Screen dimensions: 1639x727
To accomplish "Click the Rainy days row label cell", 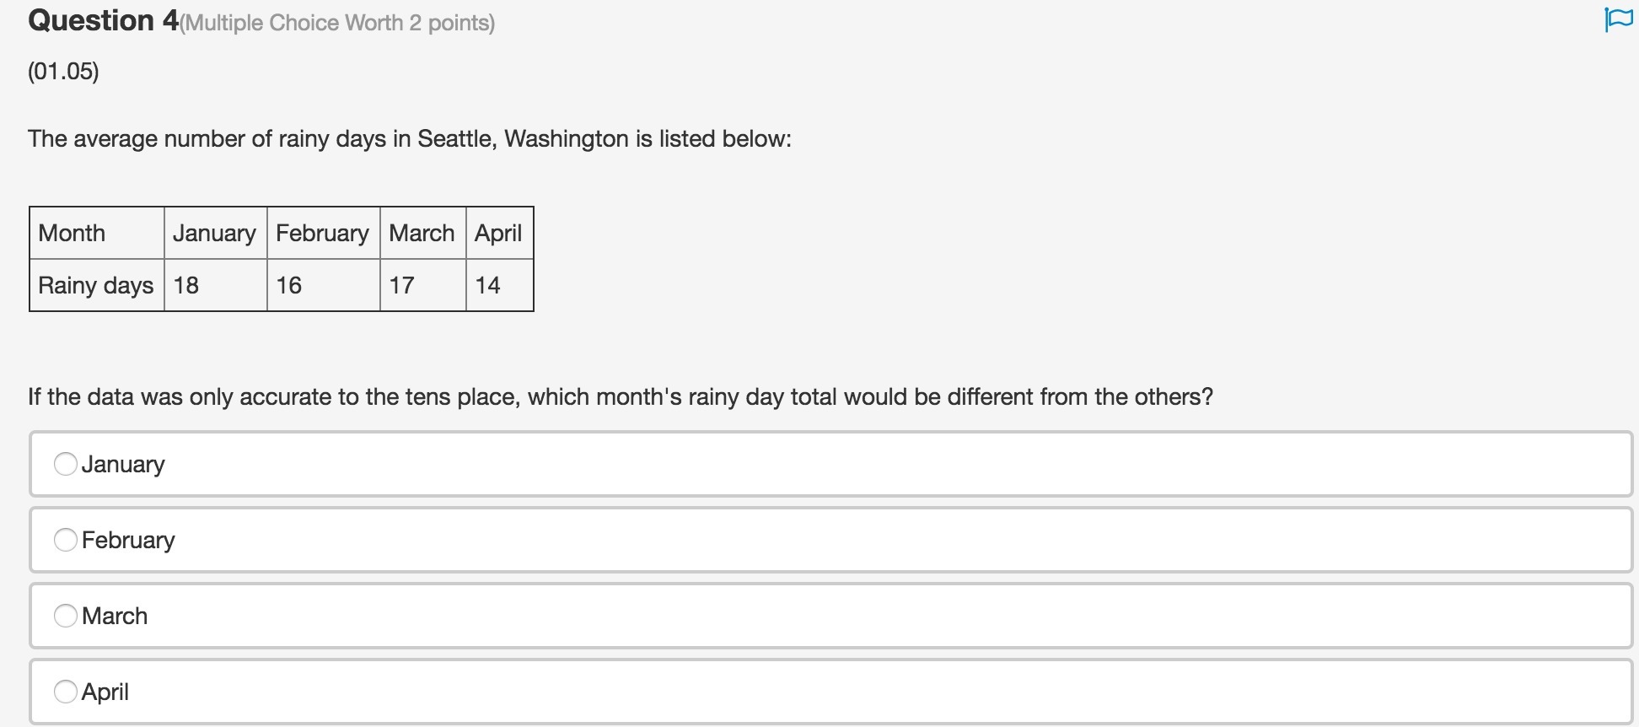I will tap(96, 285).
